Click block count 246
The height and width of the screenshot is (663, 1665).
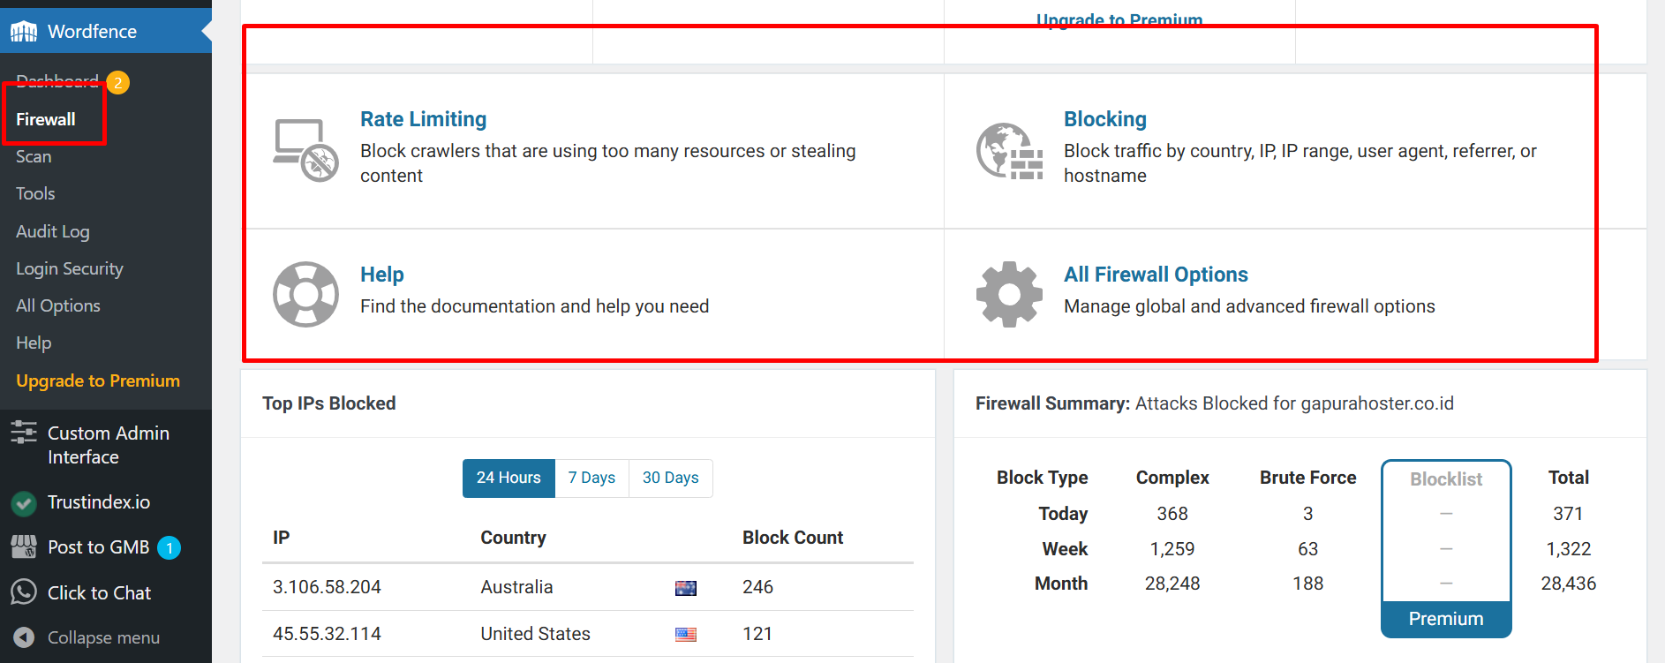(x=757, y=587)
